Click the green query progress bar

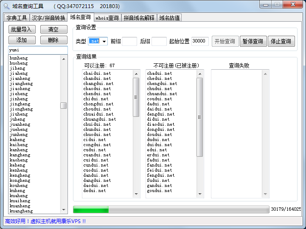171,209
